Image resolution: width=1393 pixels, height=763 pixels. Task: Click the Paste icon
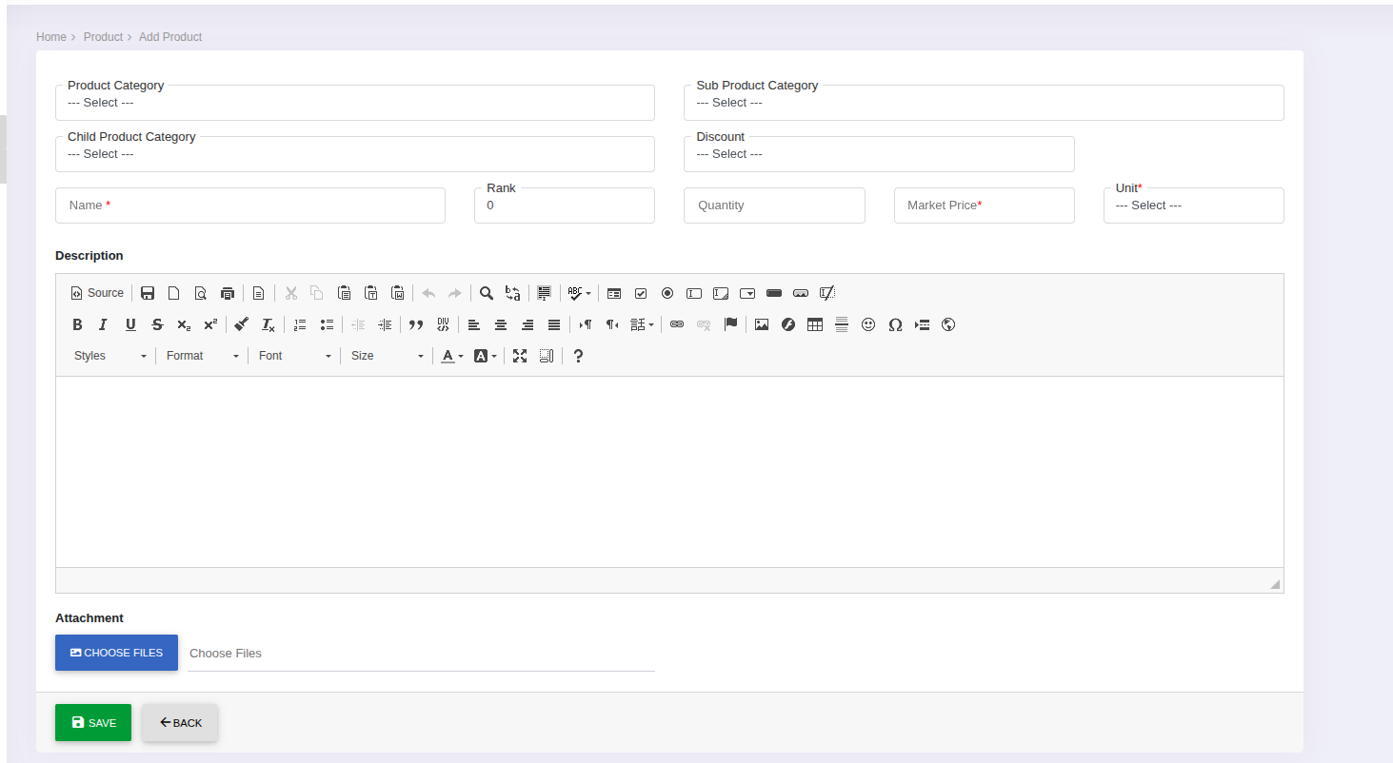coord(345,293)
